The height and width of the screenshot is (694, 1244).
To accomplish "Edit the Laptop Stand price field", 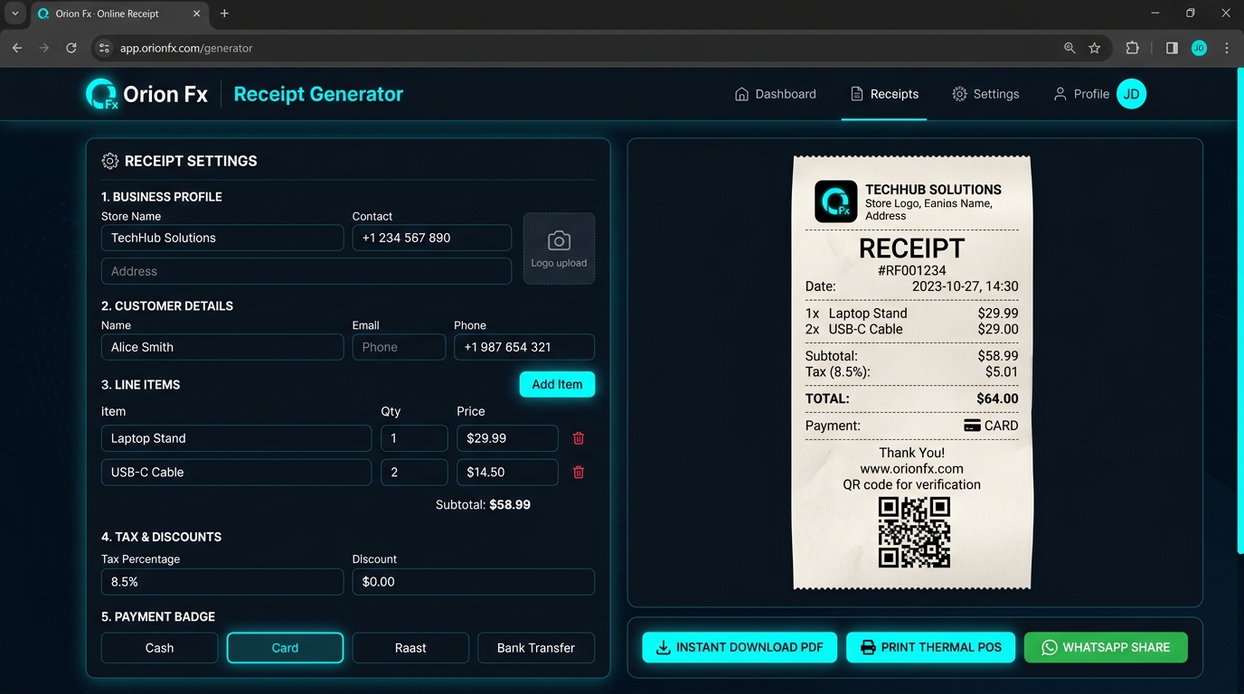I will pos(507,438).
